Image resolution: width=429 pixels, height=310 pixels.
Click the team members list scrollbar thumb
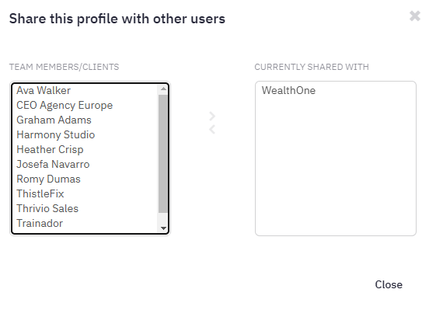[163, 154]
